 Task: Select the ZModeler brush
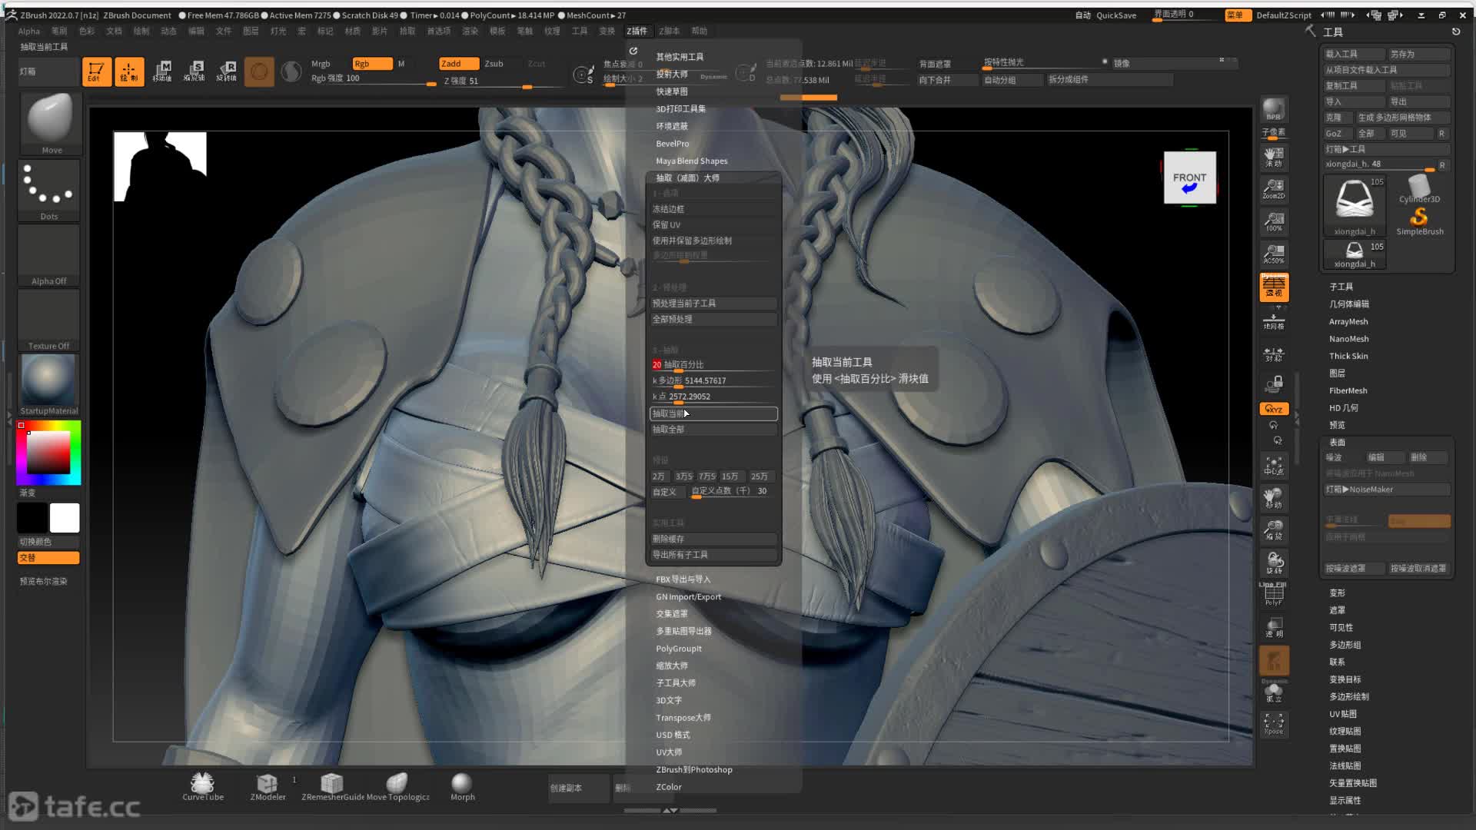268,787
